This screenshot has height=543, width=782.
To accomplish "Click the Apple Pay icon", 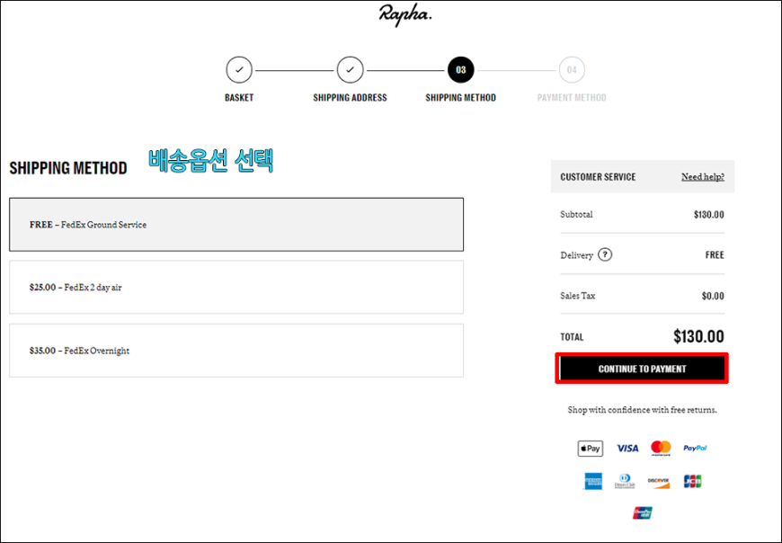I will tap(591, 449).
